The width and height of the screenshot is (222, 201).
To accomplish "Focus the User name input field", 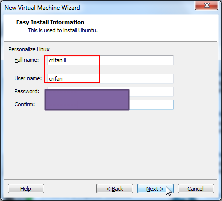I will tap(110, 79).
